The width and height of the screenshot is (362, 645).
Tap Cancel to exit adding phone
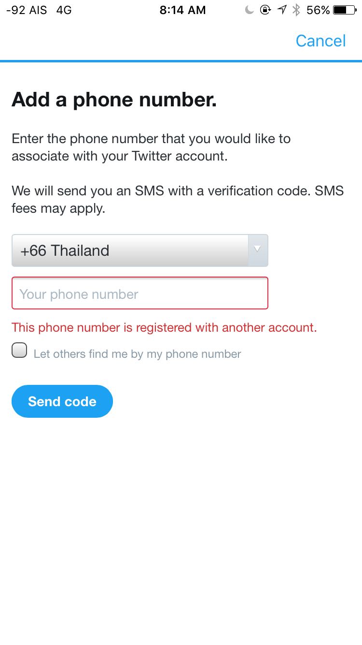point(320,41)
